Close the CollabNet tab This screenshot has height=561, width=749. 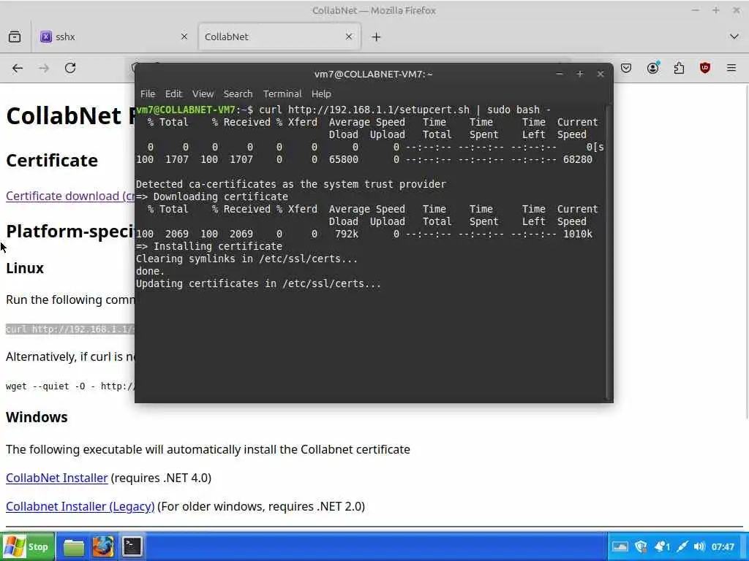click(x=349, y=37)
